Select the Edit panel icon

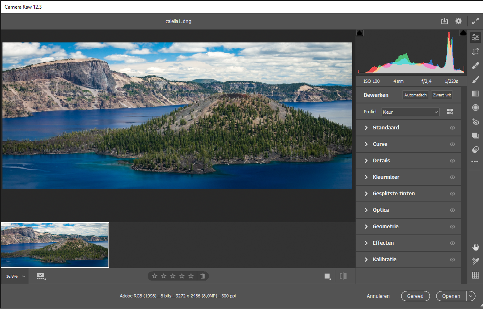tap(475, 37)
